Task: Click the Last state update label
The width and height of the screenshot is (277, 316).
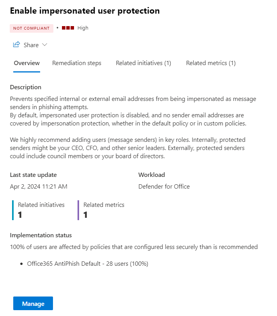Action: (34, 175)
